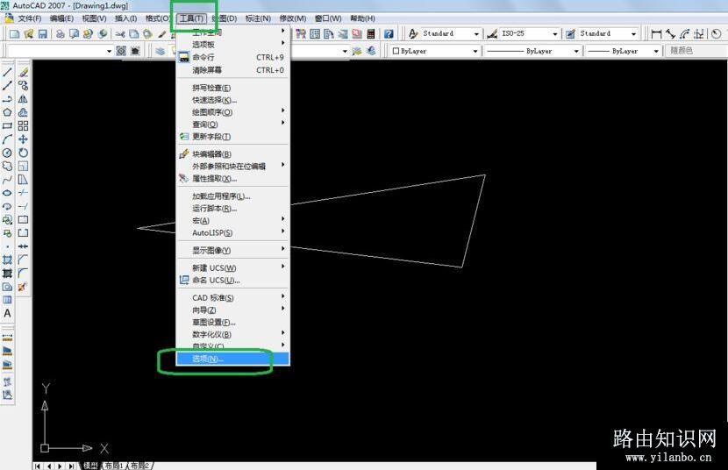Choose 选项(N)... in Tools menu

tap(233, 359)
